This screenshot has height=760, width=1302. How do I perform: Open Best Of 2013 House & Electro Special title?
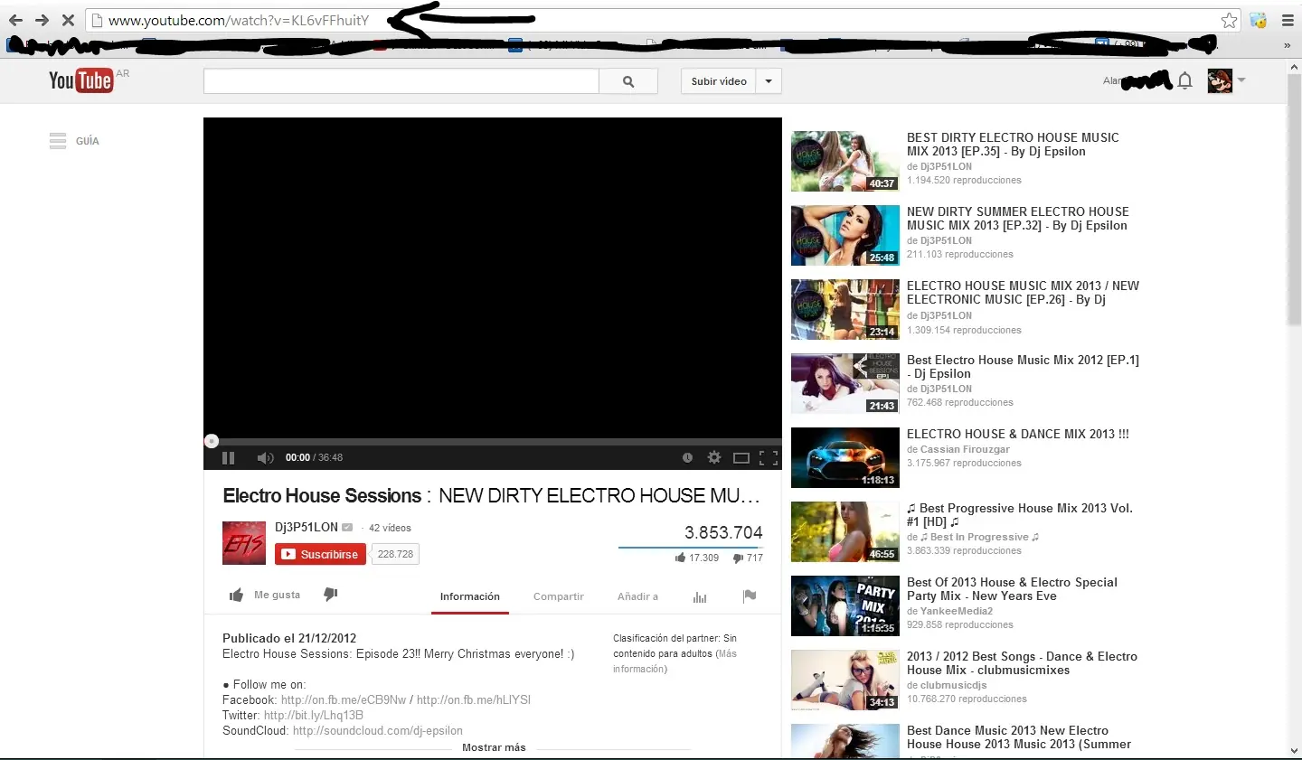tap(1012, 589)
